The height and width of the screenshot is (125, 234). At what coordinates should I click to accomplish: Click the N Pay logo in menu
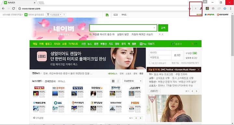coord(143,44)
